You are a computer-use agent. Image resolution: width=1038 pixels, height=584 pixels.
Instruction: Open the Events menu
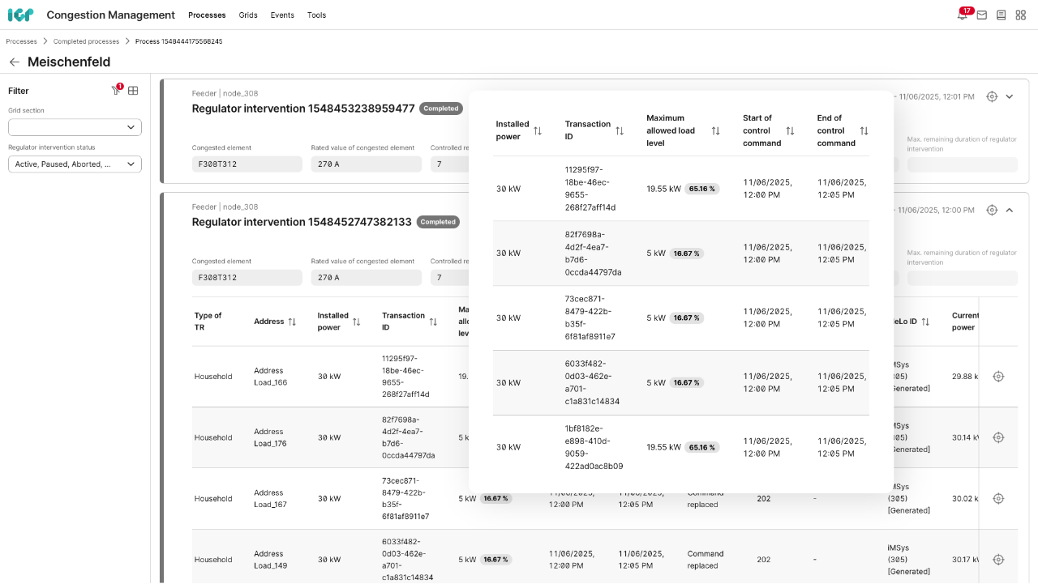point(282,15)
